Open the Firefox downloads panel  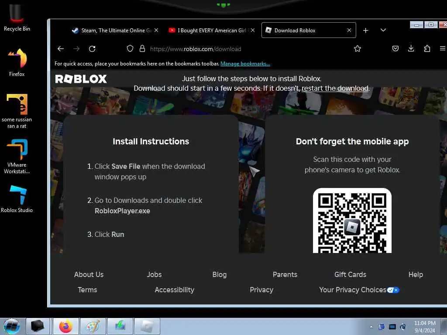point(411,48)
